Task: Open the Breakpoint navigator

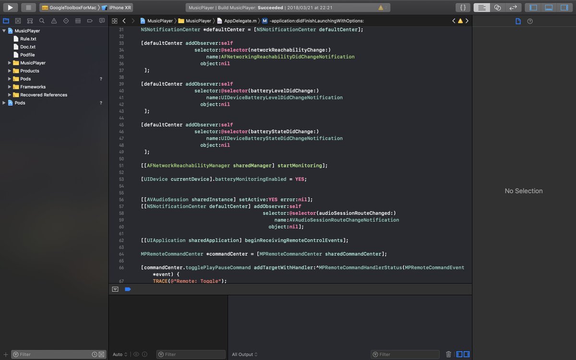Action: click(89, 21)
